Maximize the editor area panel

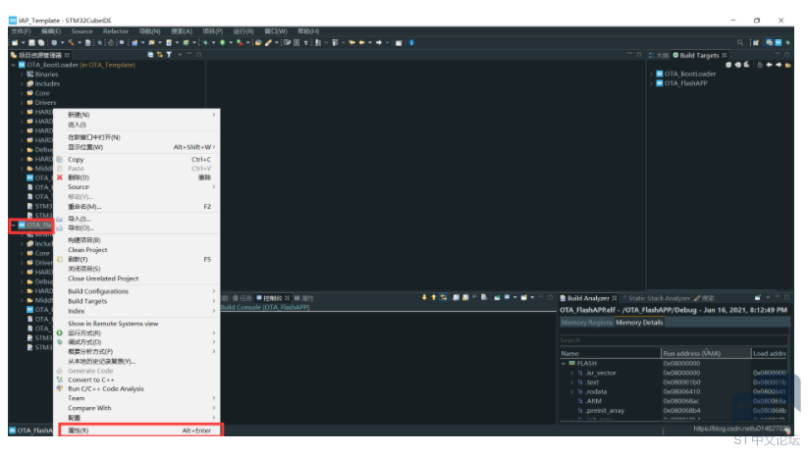(x=639, y=54)
